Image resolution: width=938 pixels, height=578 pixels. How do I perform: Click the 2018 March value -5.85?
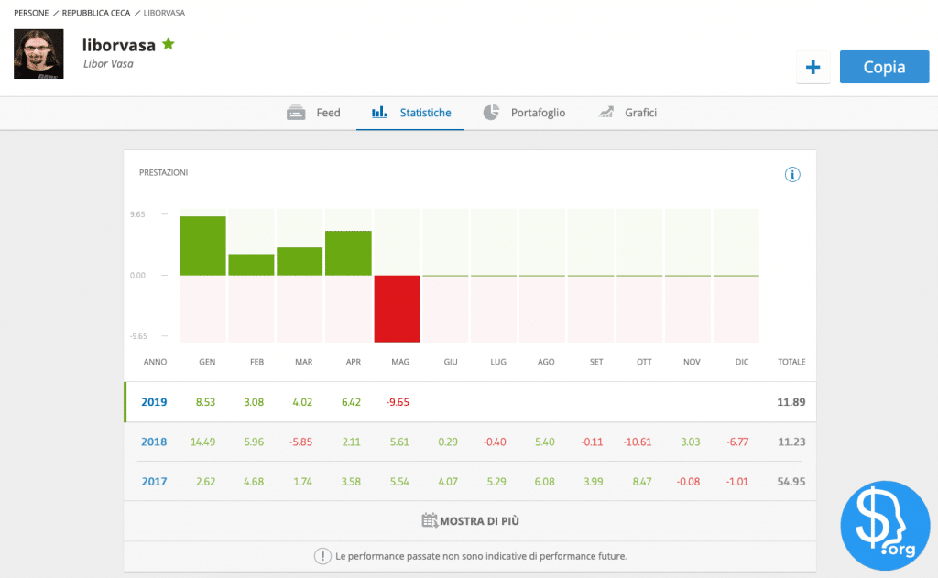pyautogui.click(x=300, y=442)
